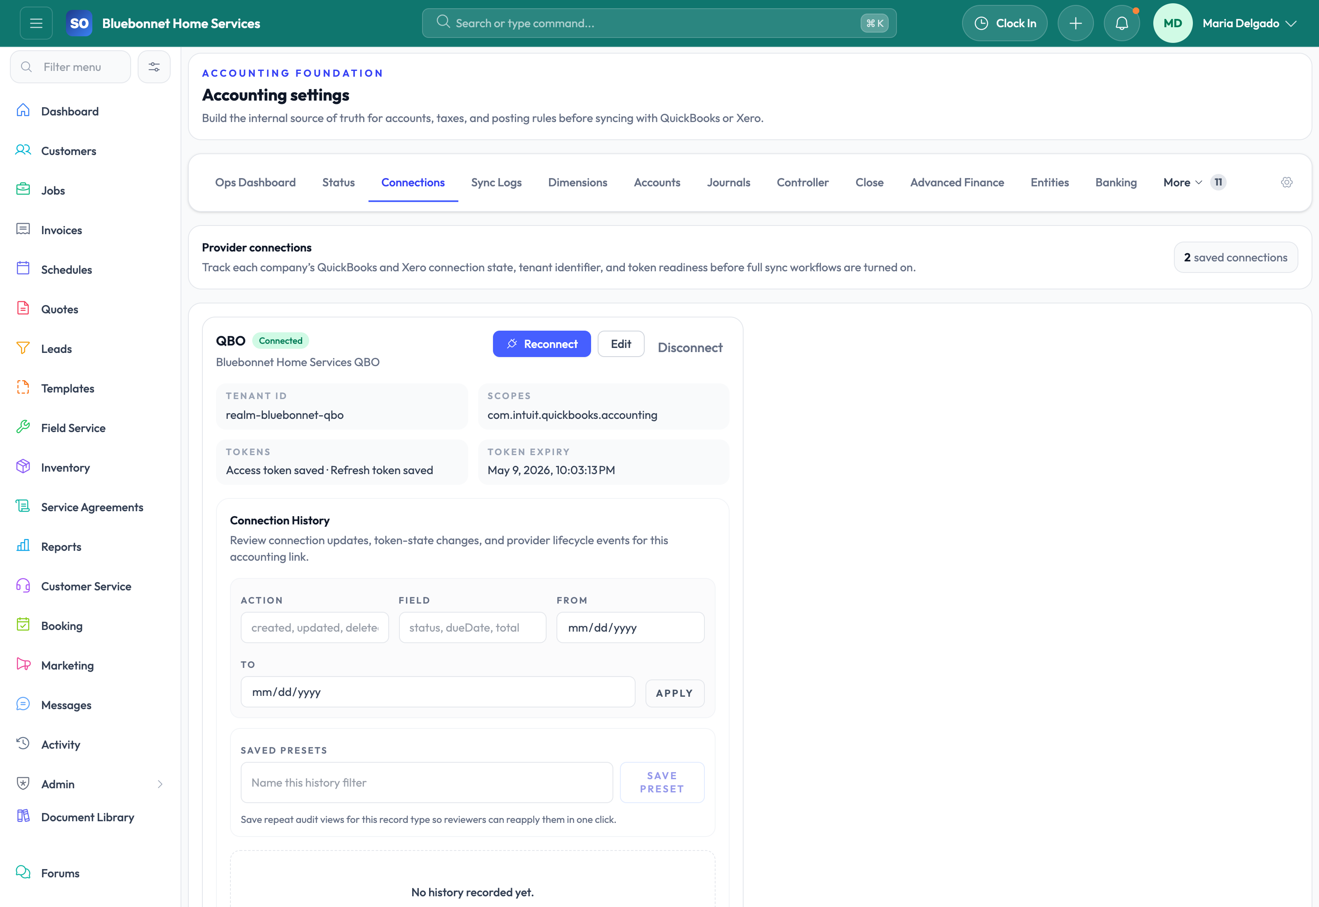The image size is (1319, 907).
Task: Open the tab settings gear icon
Action: click(x=1286, y=182)
